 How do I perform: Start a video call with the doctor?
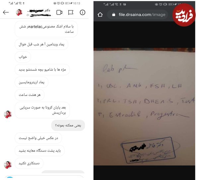(59, 13)
